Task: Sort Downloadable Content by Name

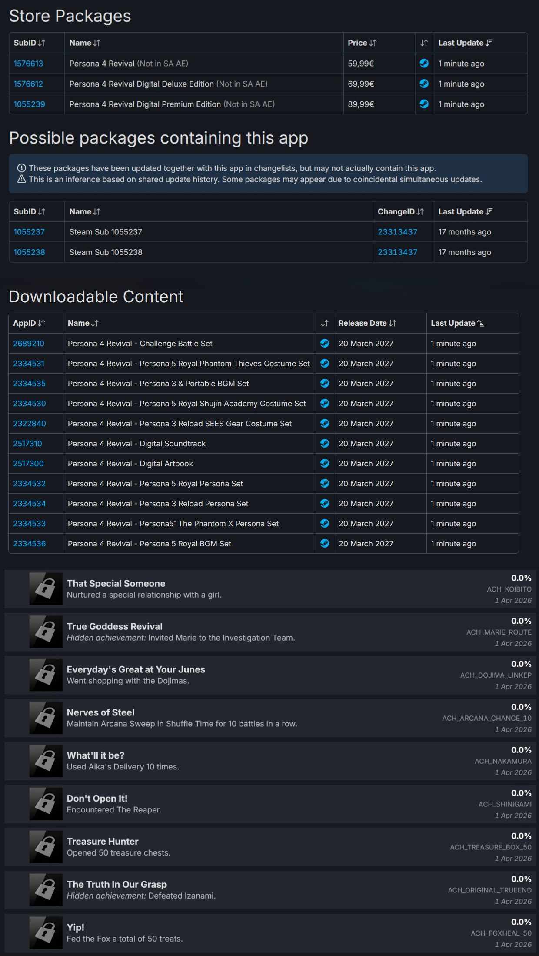Action: pyautogui.click(x=83, y=323)
